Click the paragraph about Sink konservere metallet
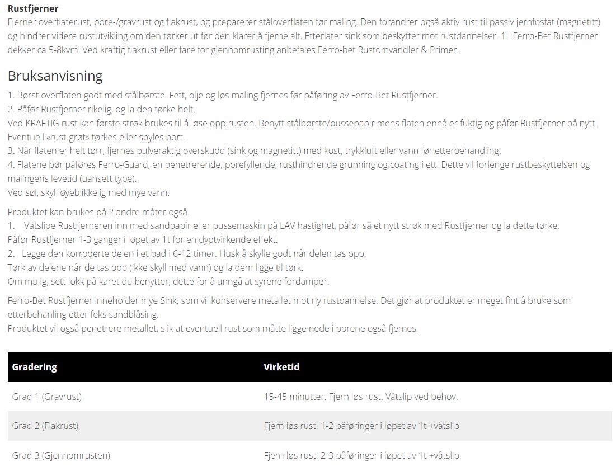 289,300
